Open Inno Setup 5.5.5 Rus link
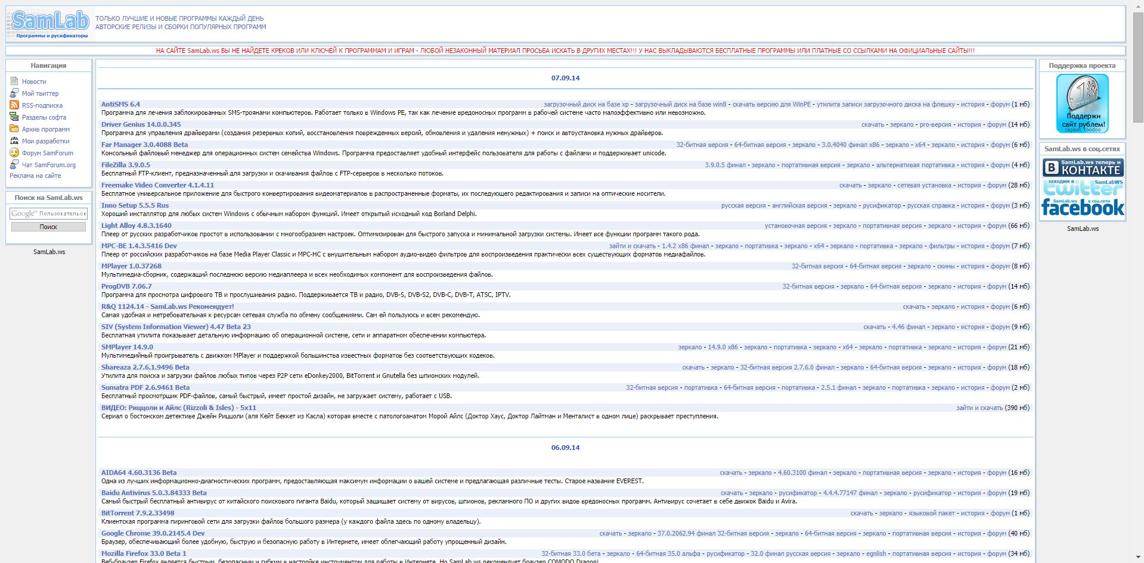Image resolution: width=1144 pixels, height=563 pixels. tap(135, 205)
